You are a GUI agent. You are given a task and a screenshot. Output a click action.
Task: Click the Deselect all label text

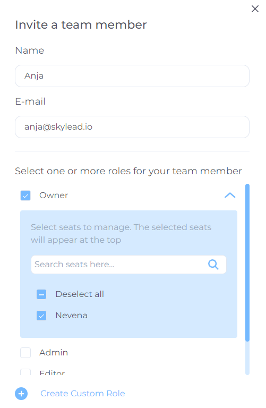click(80, 294)
